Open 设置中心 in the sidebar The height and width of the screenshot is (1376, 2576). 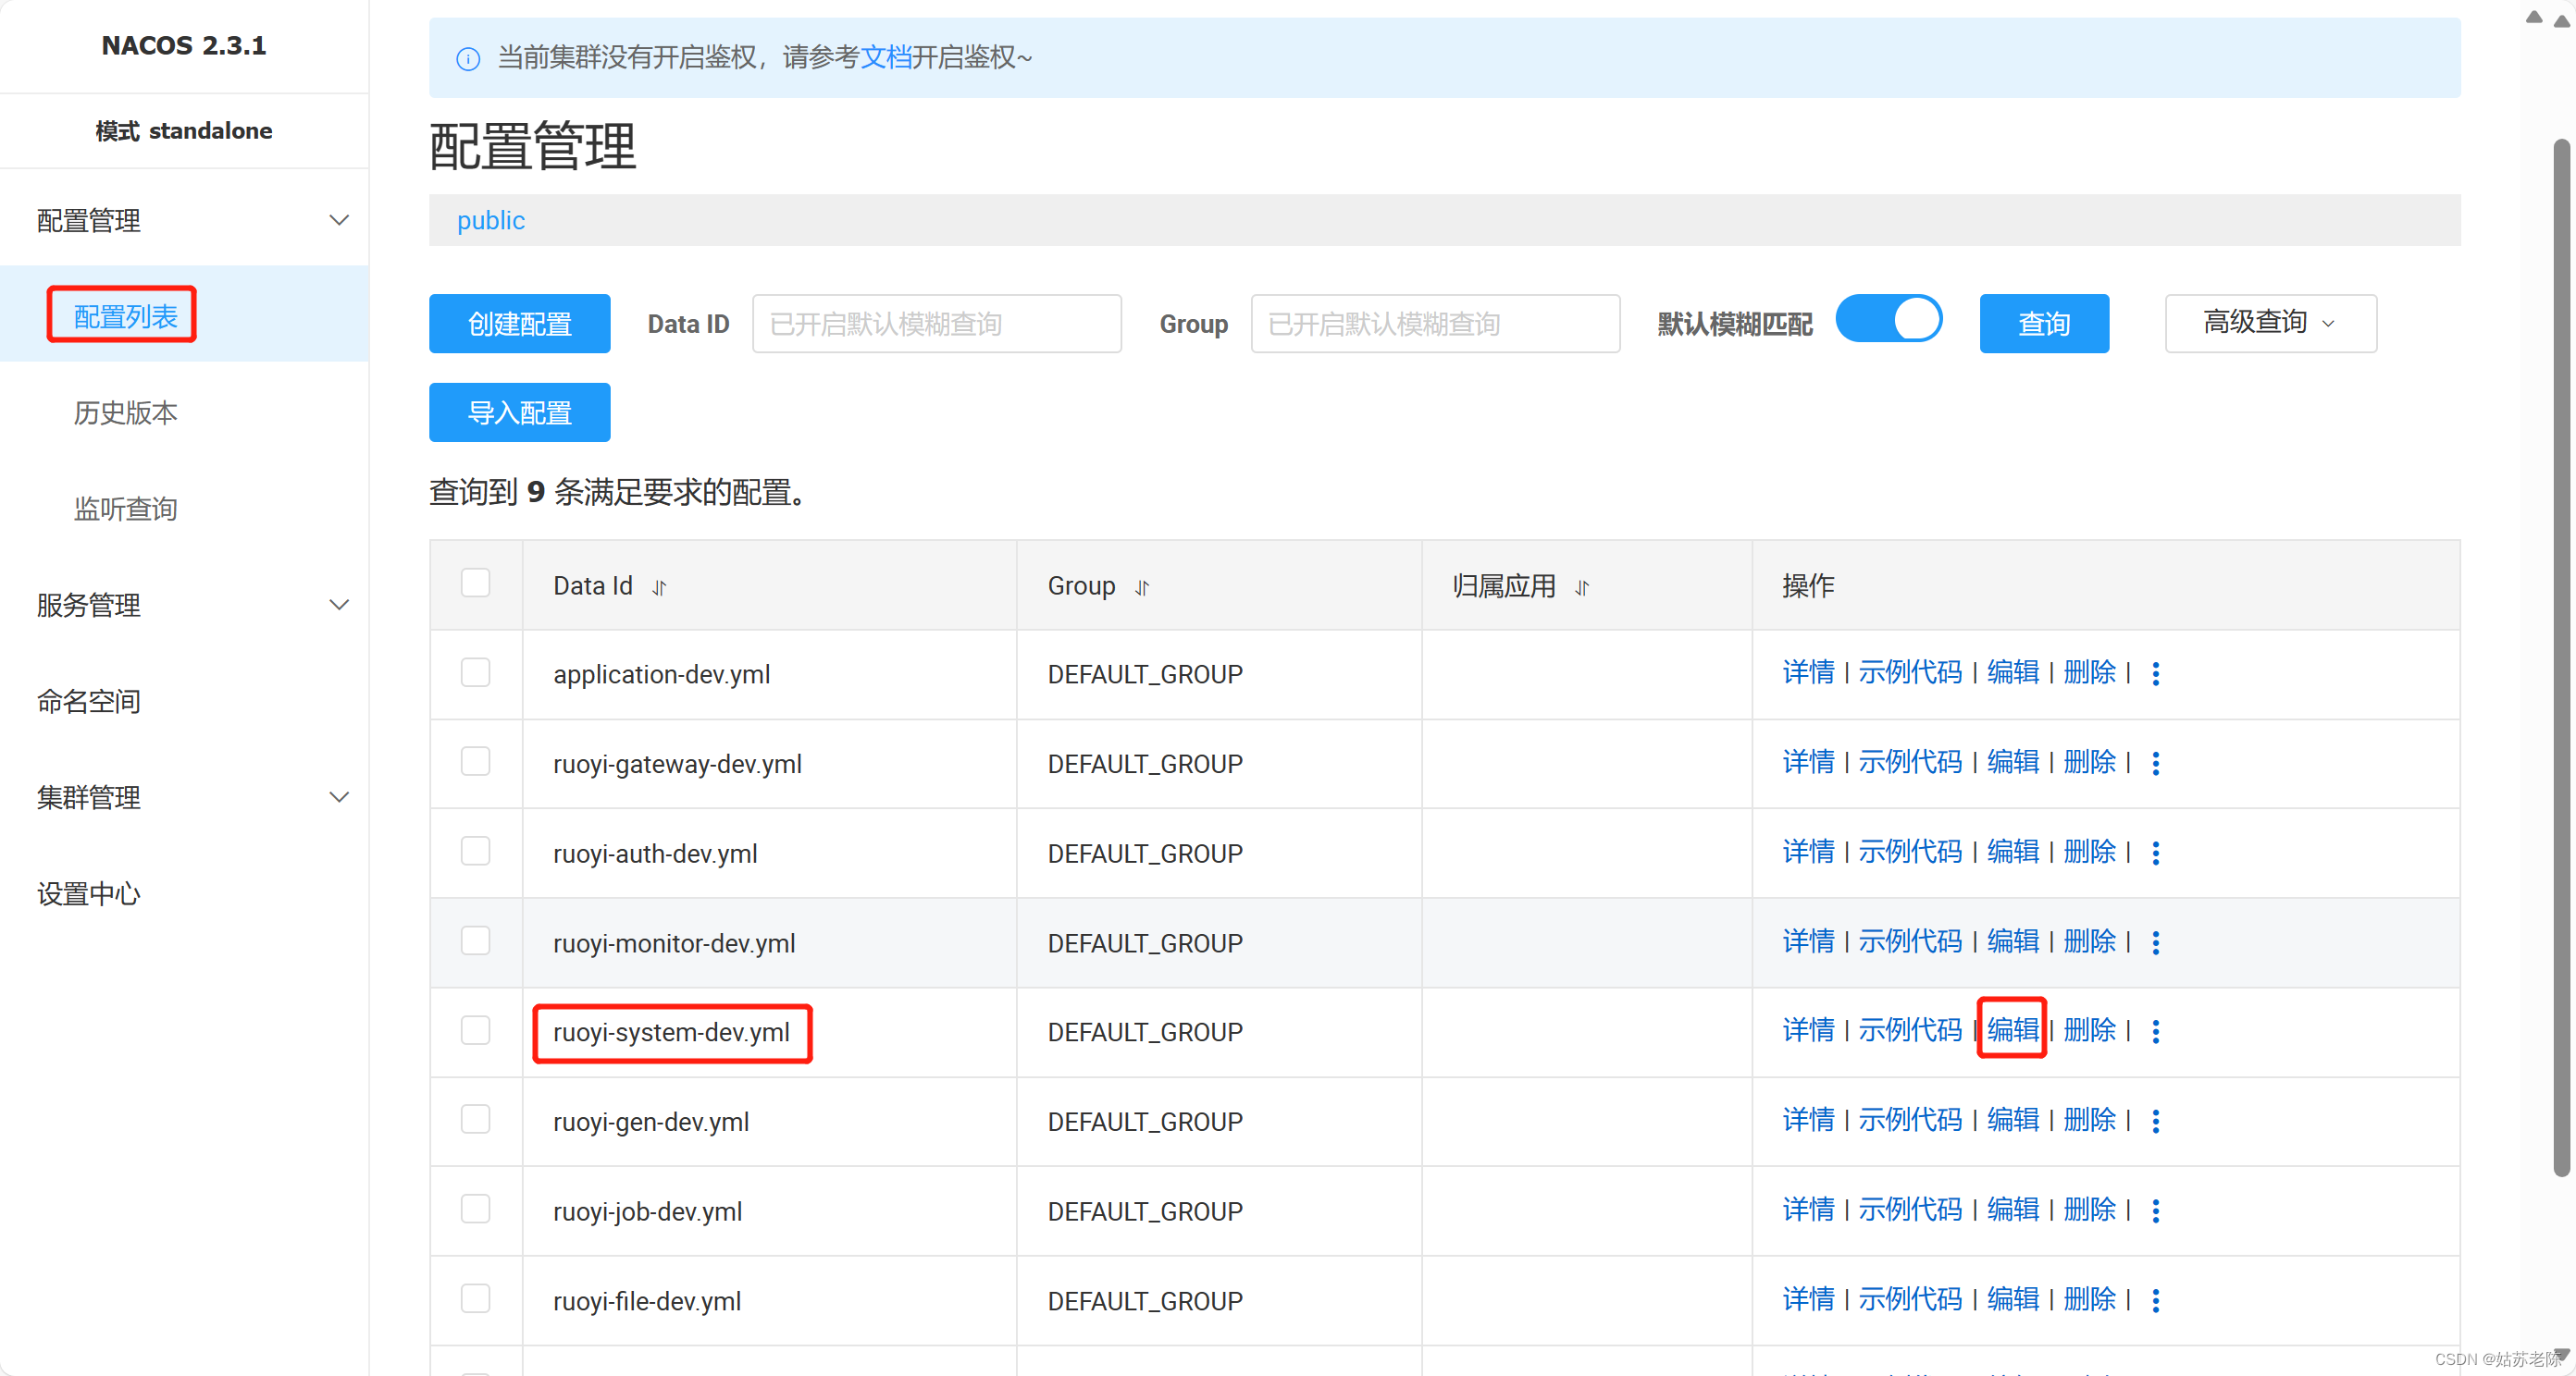[x=88, y=892]
